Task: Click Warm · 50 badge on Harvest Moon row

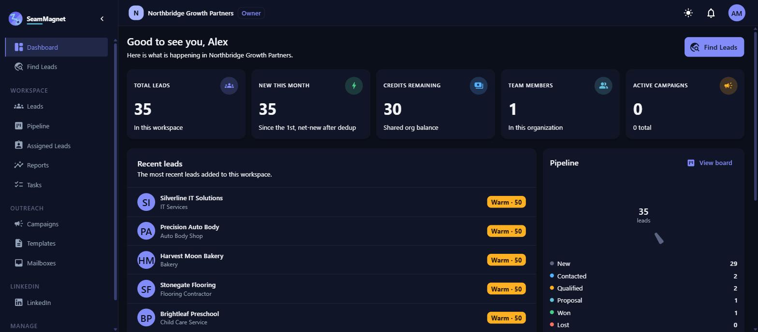Action: point(506,260)
